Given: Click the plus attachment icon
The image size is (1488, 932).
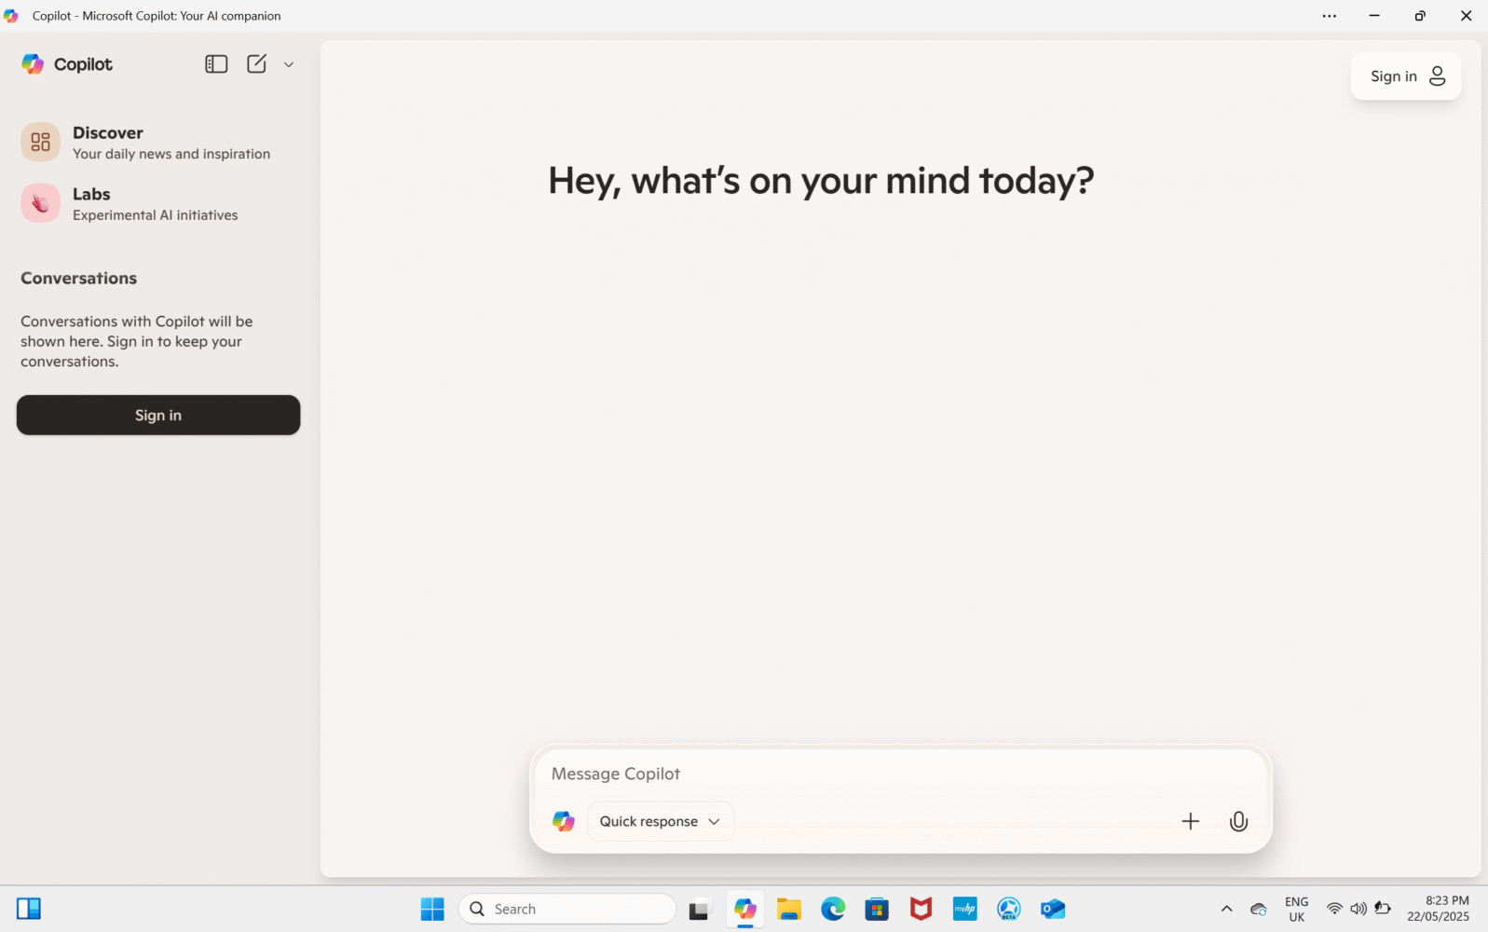Looking at the screenshot, I should (x=1190, y=821).
